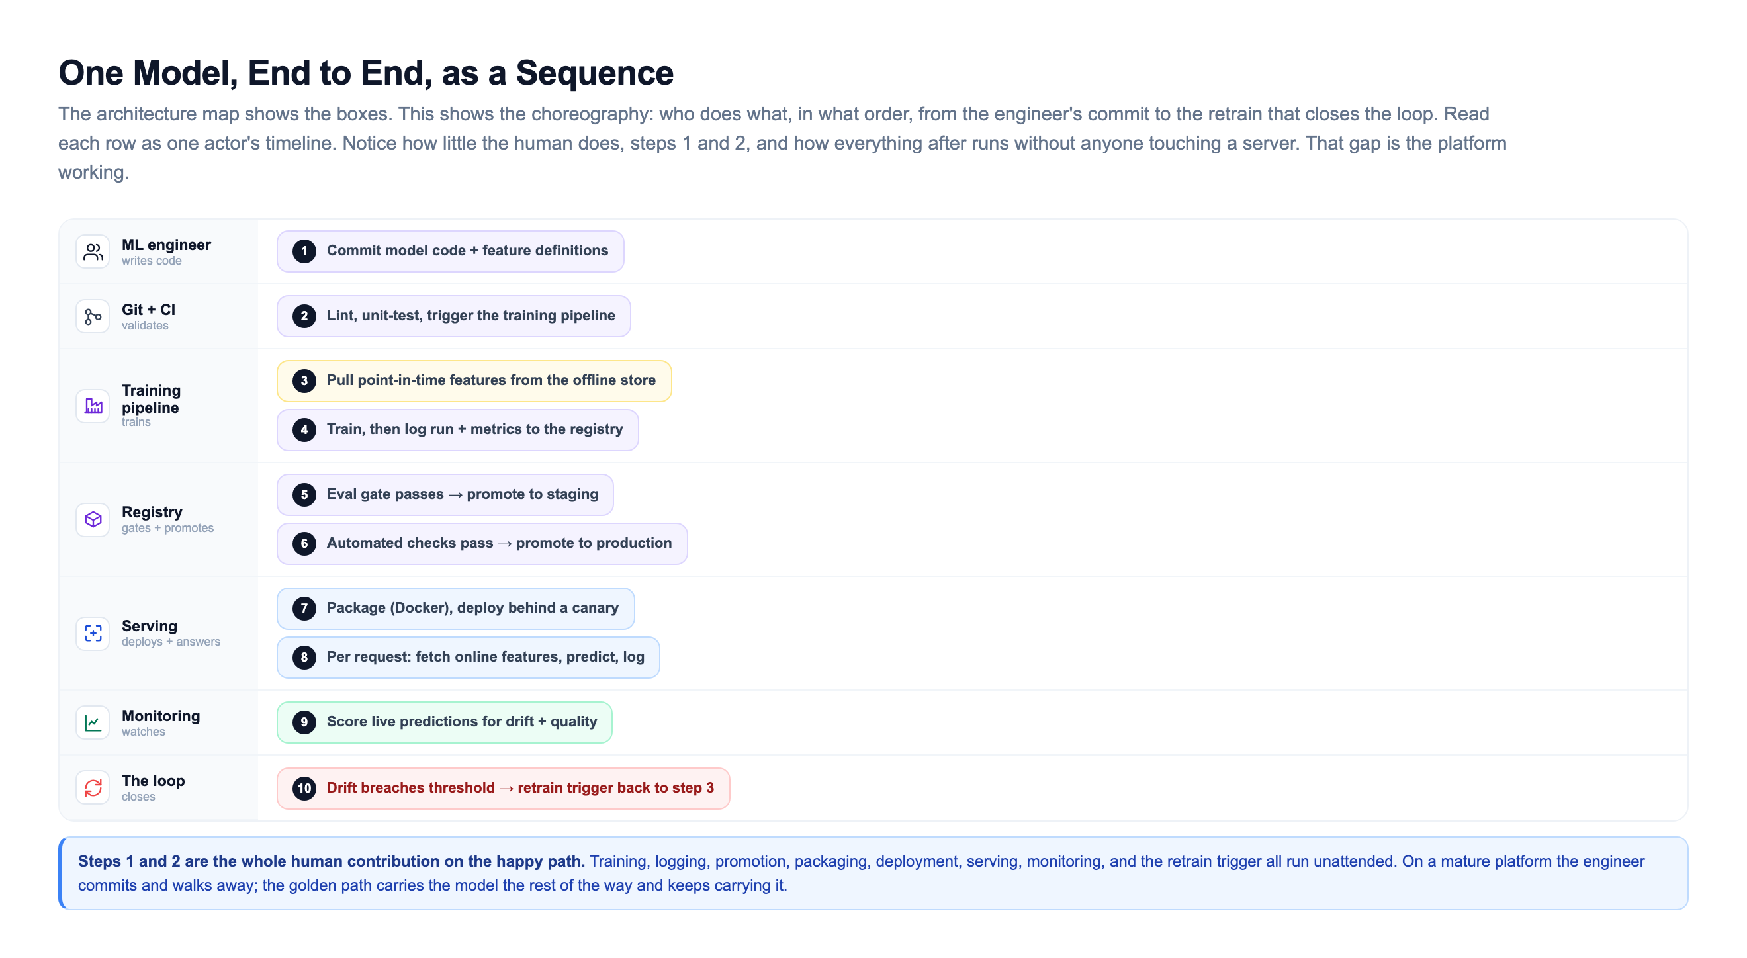Screen dimensions: 1747x958
Task: Click the 'watches' subtitle under Monitoring
Action: click(x=143, y=732)
